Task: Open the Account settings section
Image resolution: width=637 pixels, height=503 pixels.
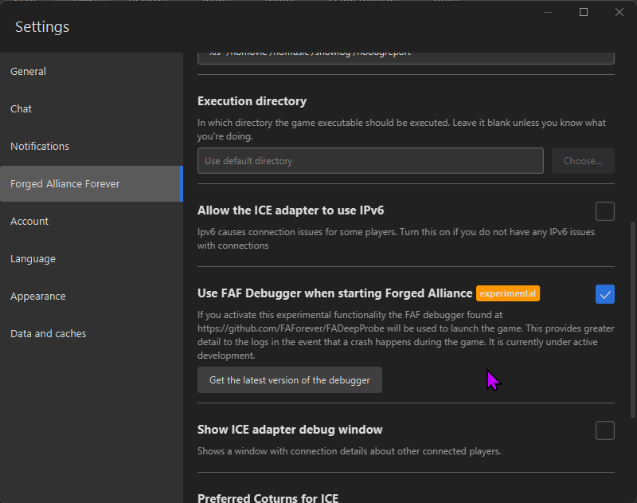Action: tap(92, 221)
